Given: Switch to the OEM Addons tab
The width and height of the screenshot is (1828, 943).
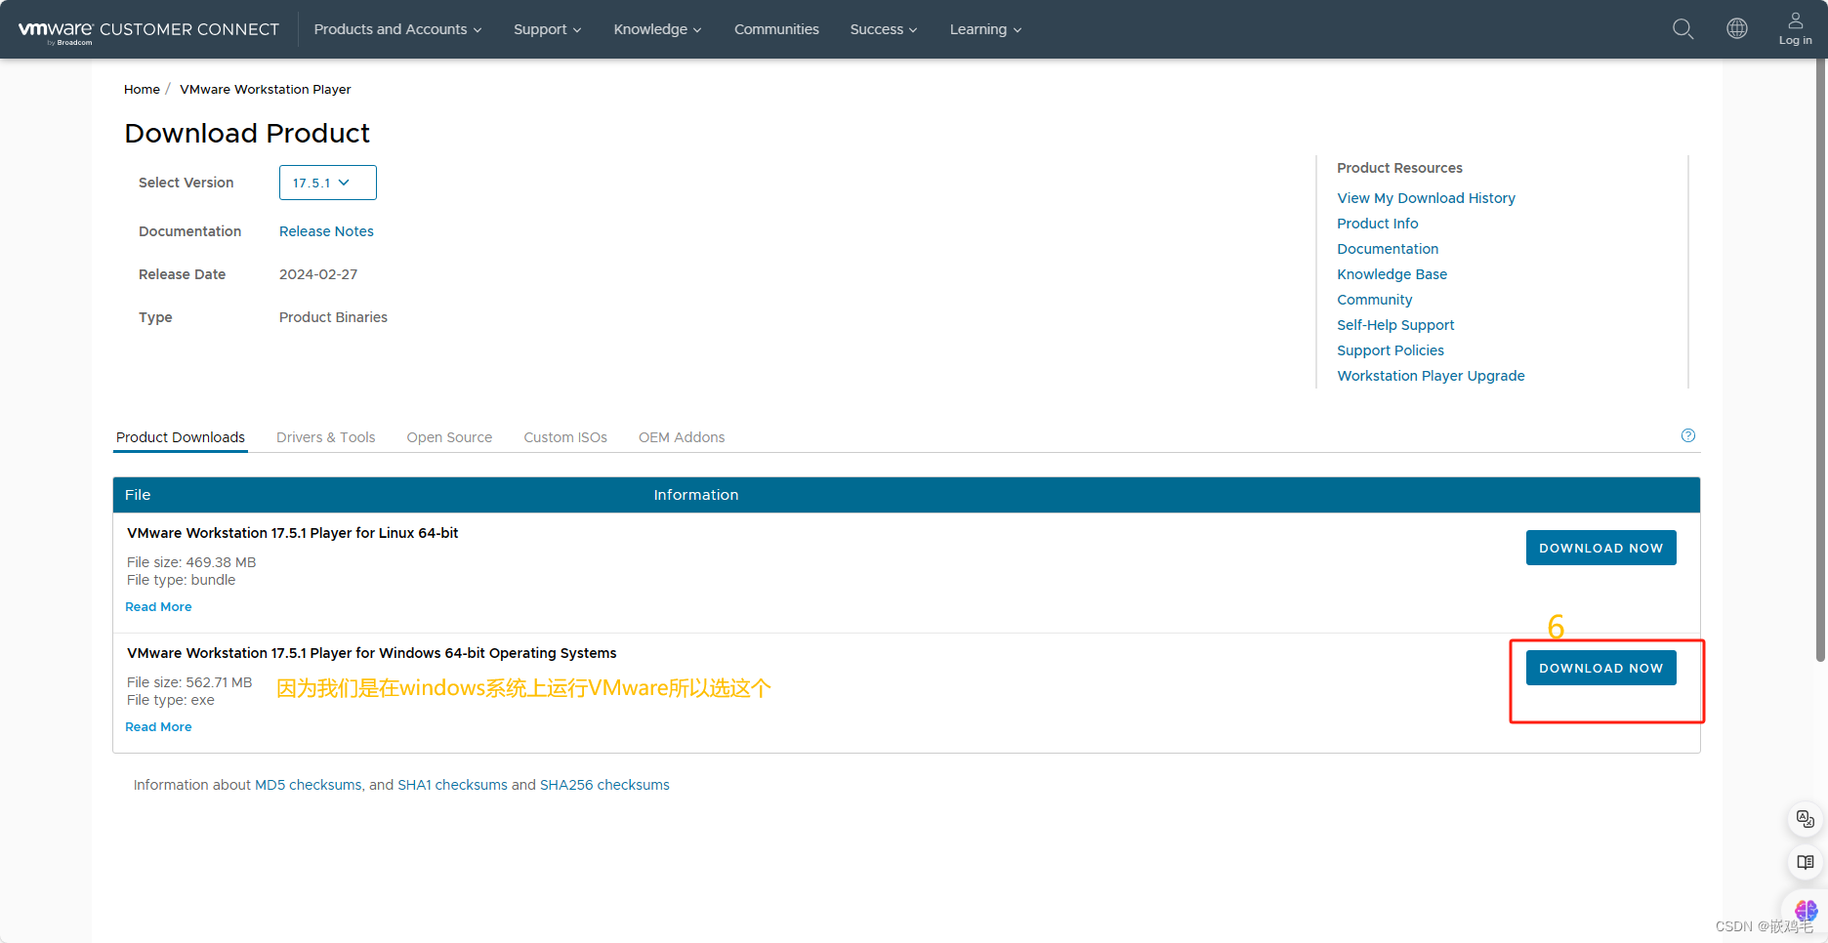Looking at the screenshot, I should (x=682, y=437).
